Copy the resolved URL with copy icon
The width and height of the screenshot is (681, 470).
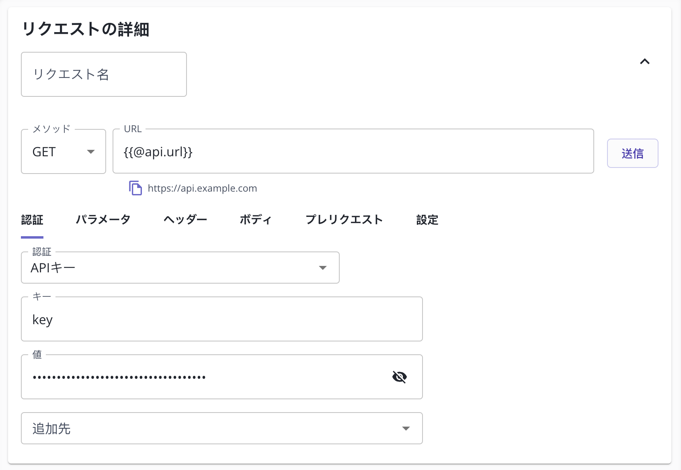tap(135, 188)
